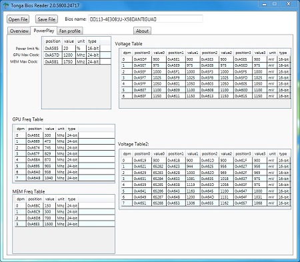
Task: Click dpm header in GPU Freq Table
Action: coord(21,129)
